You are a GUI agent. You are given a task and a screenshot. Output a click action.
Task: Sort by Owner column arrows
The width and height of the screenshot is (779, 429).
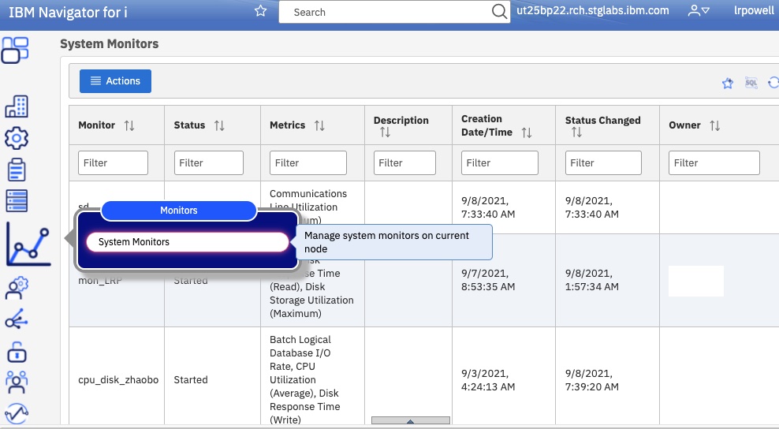coord(715,125)
